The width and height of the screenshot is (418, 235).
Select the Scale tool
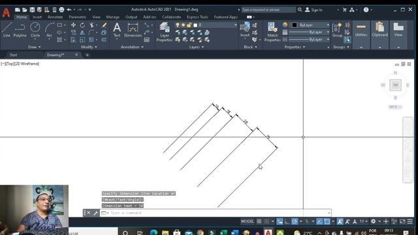pyautogui.click(x=82, y=40)
